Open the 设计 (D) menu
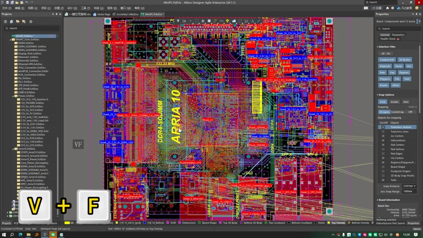The width and height of the screenshot is (423, 238). click(72, 8)
